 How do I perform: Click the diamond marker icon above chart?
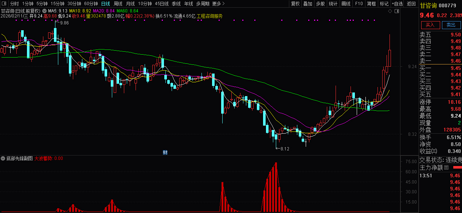click(x=390, y=11)
